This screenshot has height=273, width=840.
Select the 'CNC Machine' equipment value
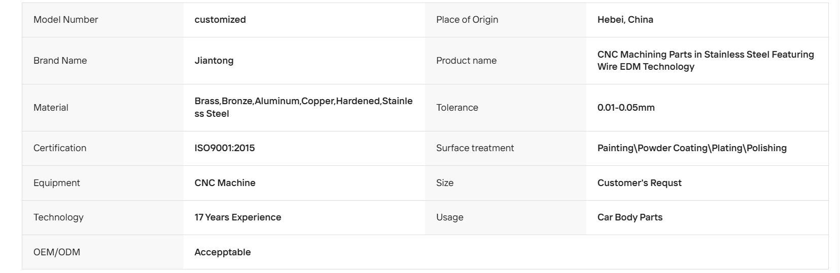225,183
